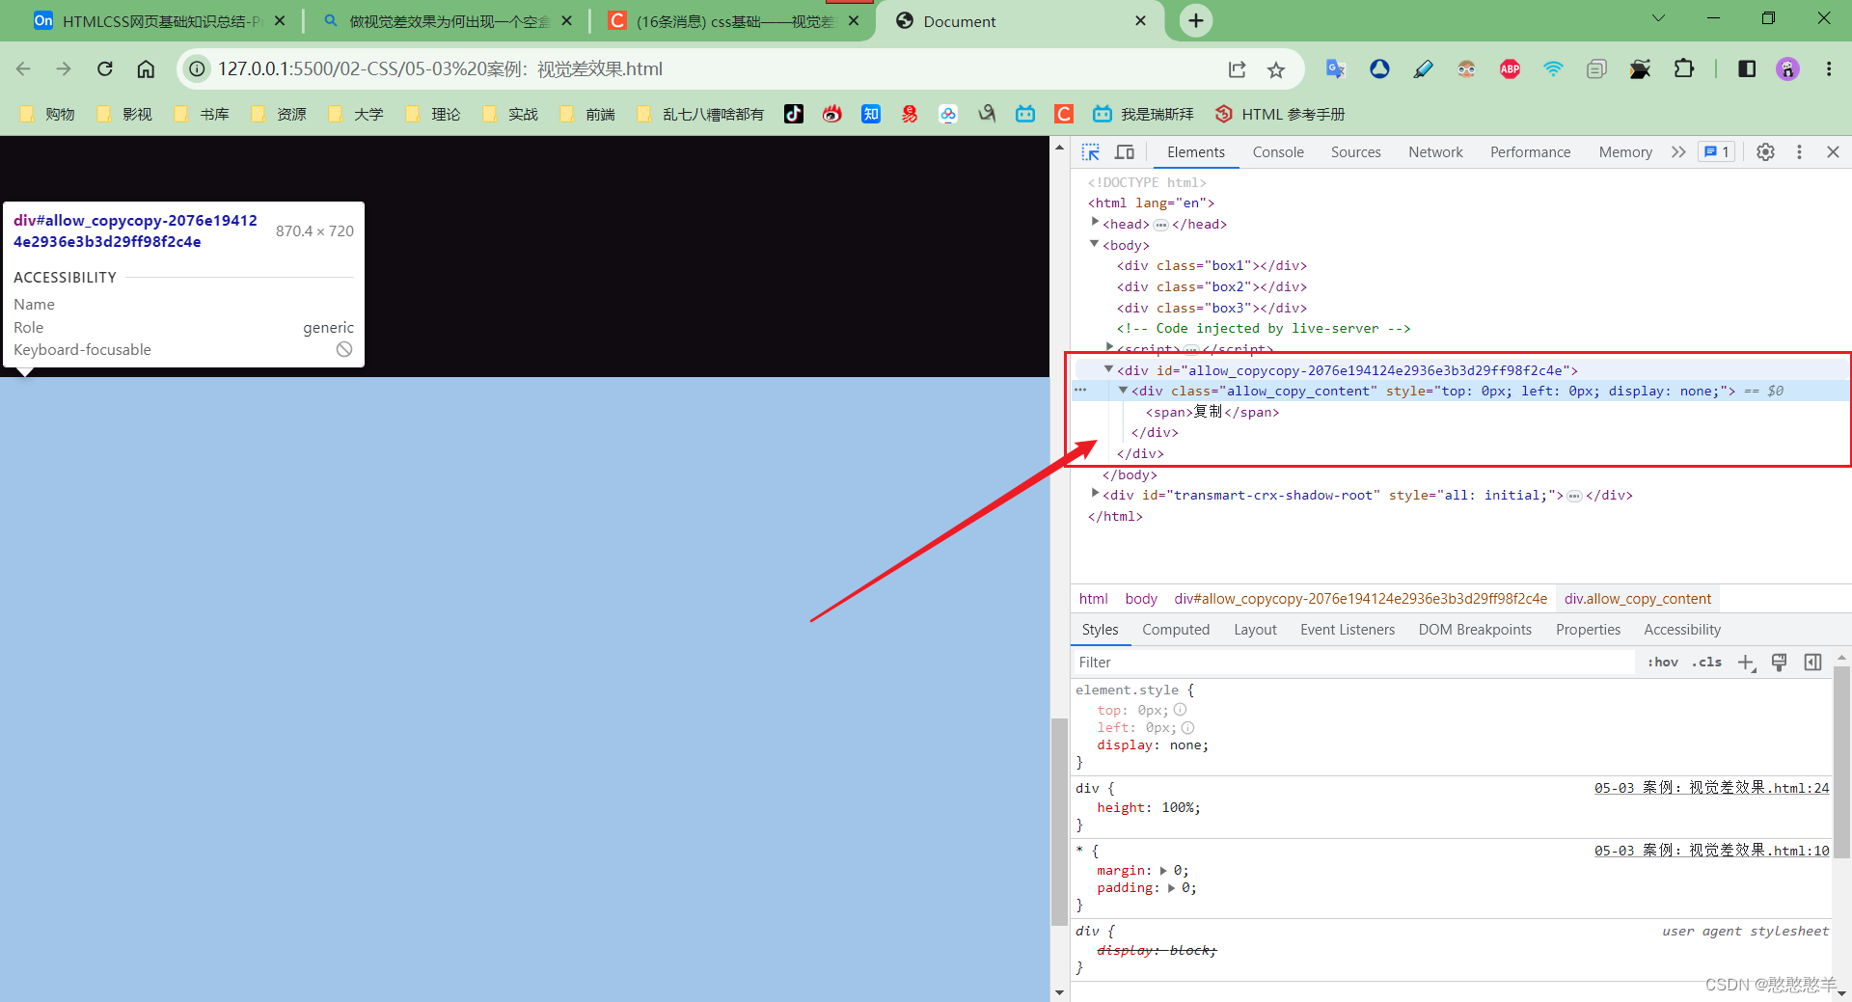Collapse the allow_copy_content div node
The width and height of the screenshot is (1852, 1002).
(x=1123, y=391)
